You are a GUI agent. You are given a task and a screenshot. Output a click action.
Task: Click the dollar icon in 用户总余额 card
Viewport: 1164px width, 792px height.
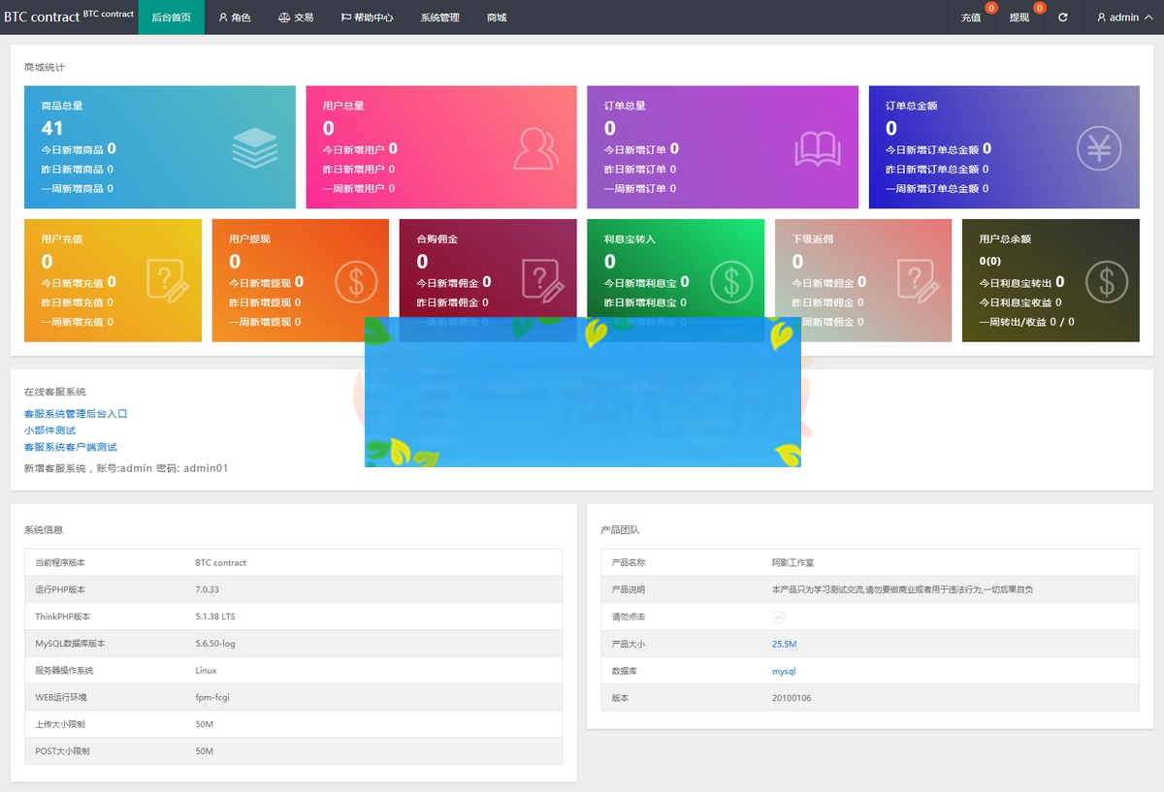[x=1107, y=281]
